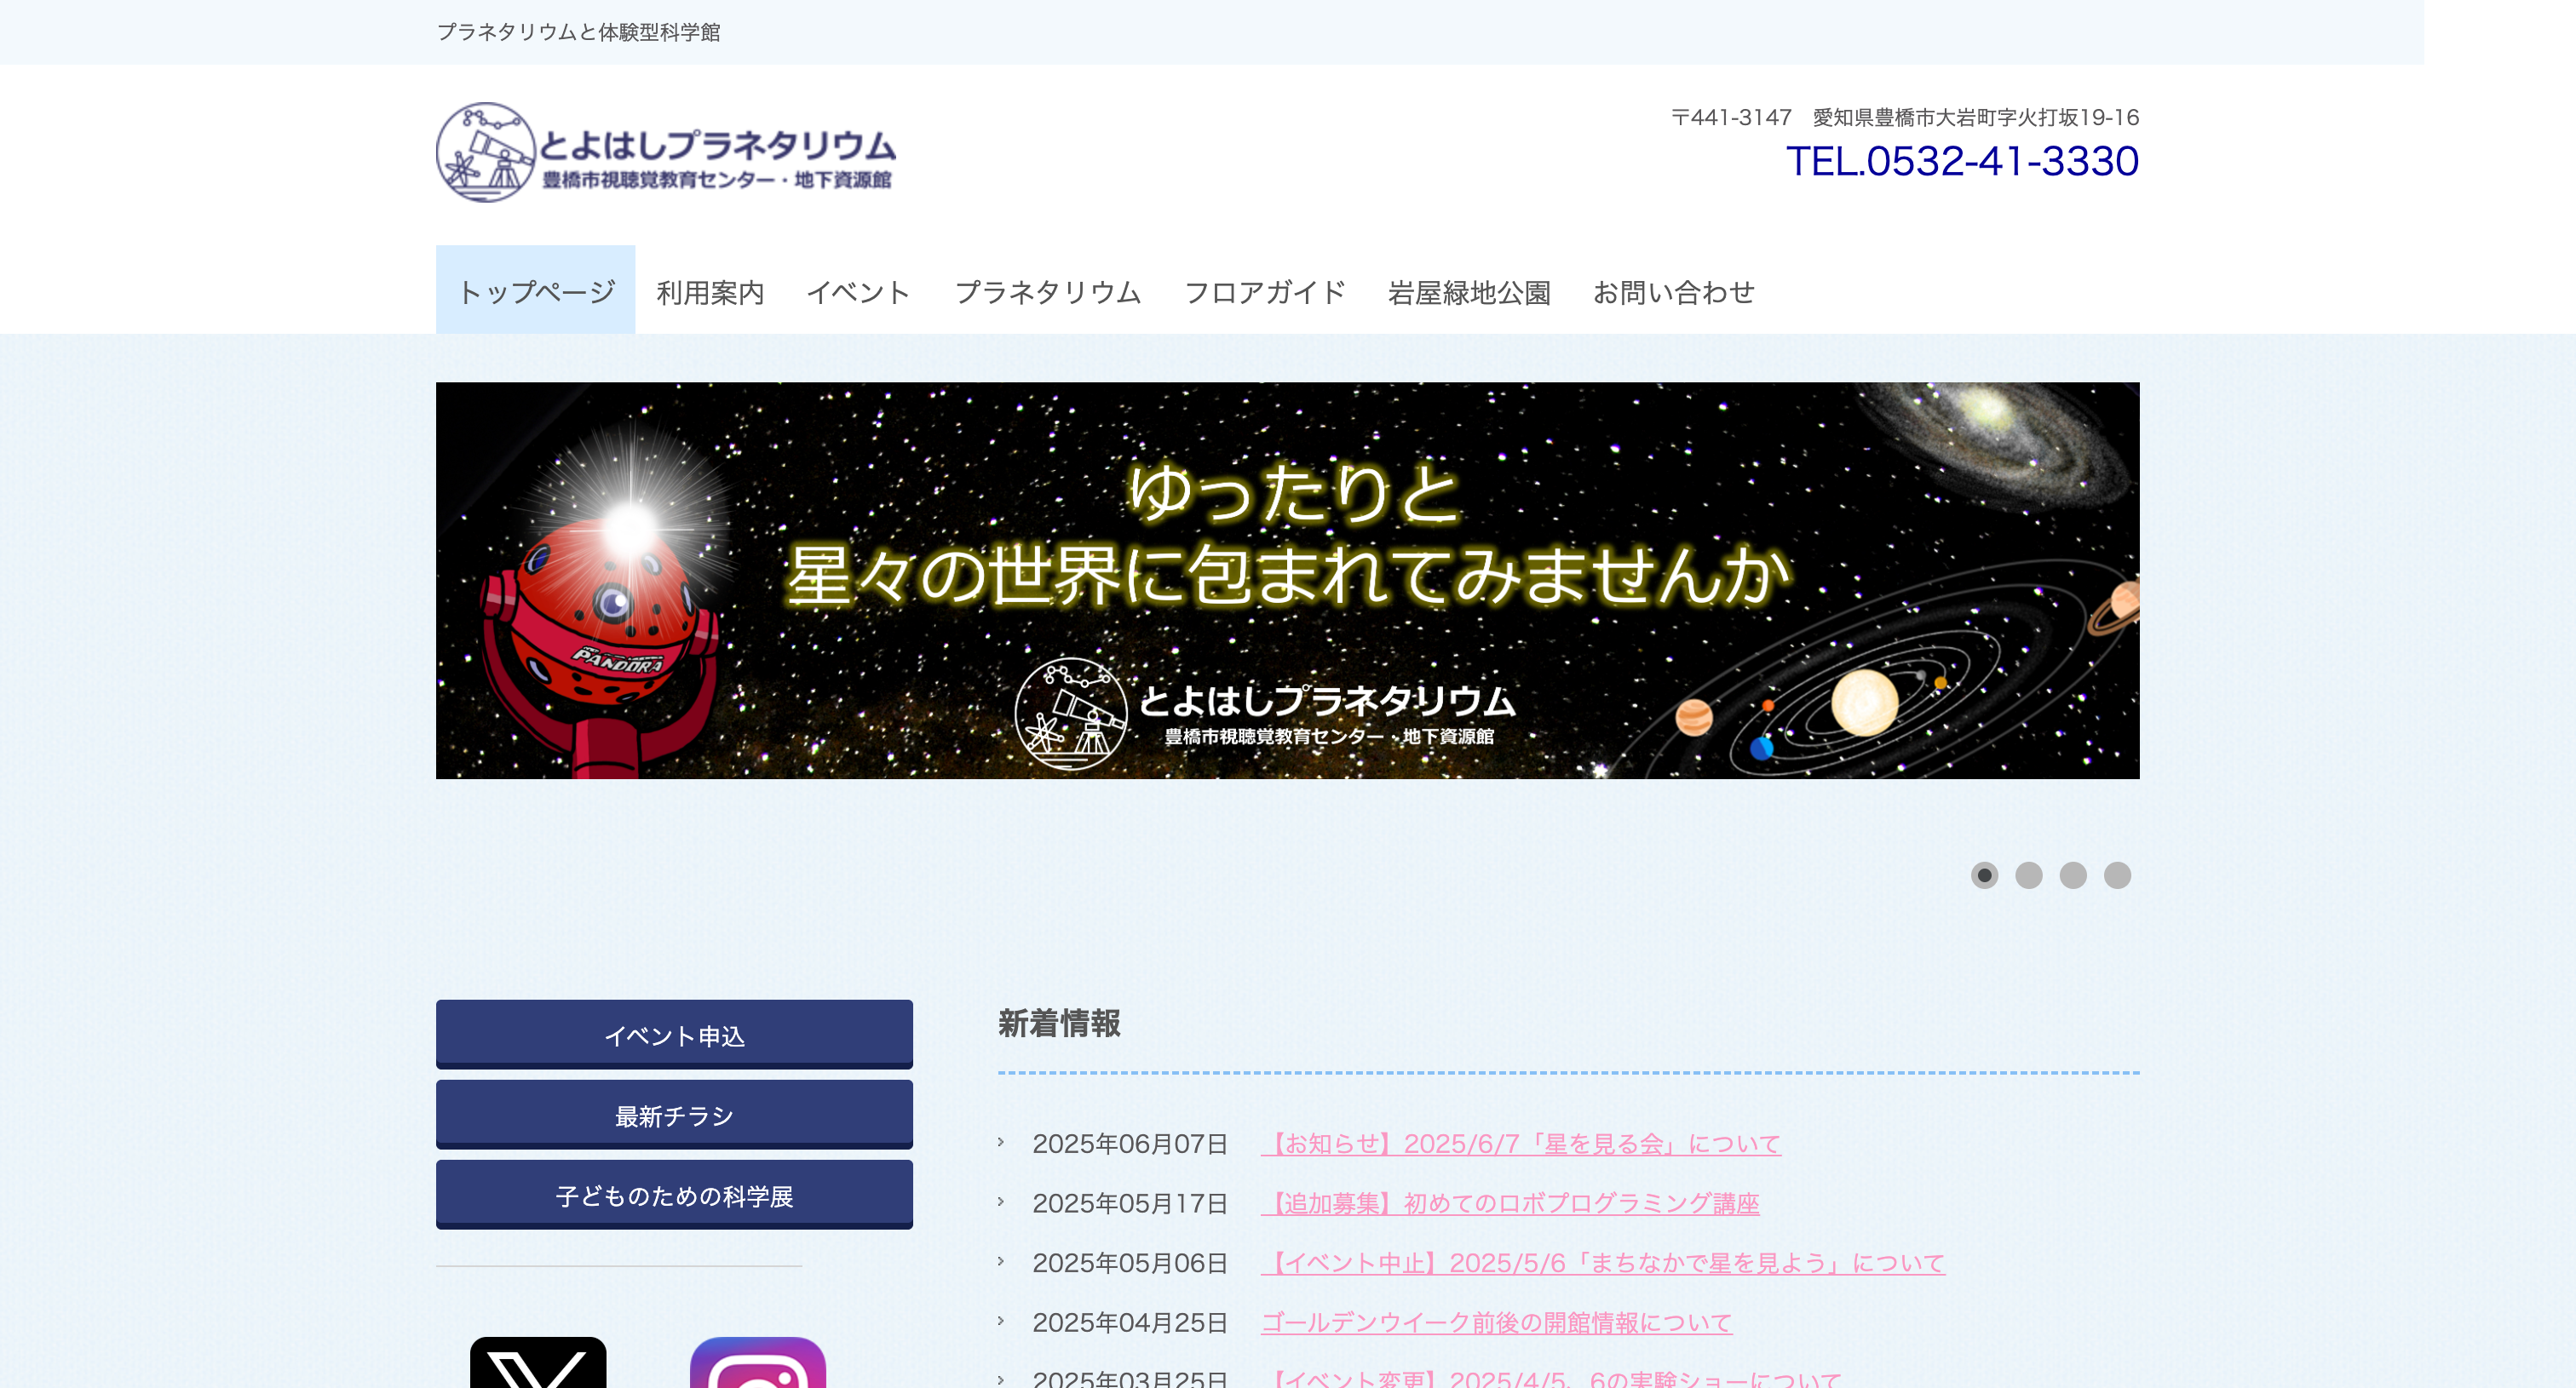Click the TEL.0532-41-3330 phone number
The width and height of the screenshot is (2576, 1388).
coord(1962,161)
